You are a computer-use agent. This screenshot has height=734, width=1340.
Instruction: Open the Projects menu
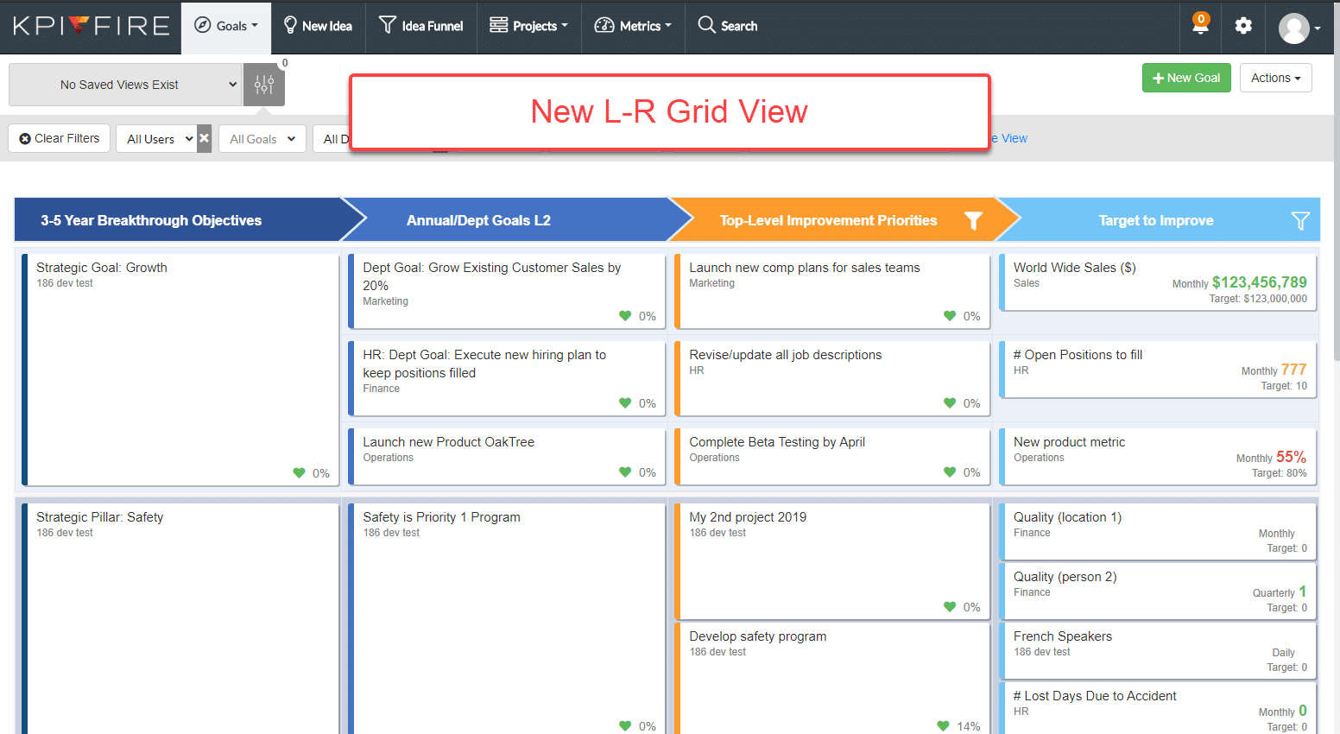point(528,26)
